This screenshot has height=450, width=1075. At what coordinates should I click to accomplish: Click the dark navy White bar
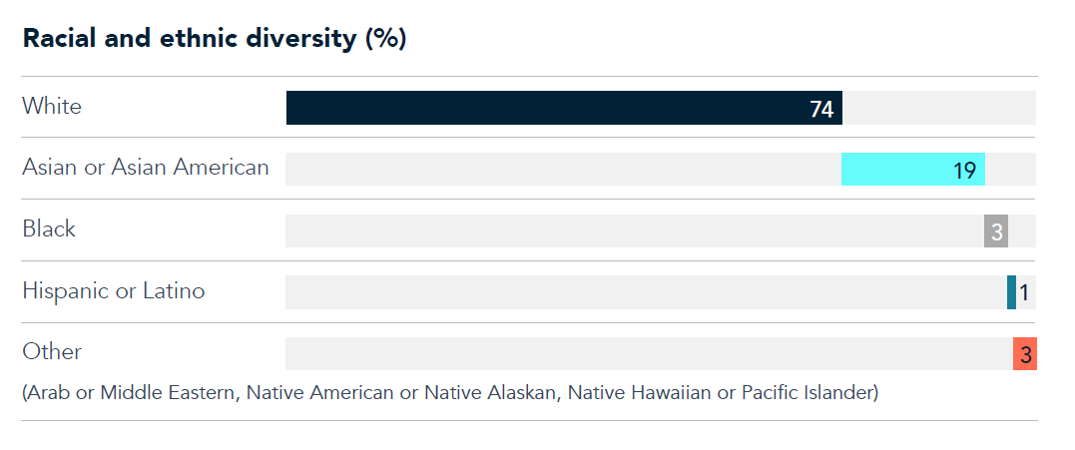(x=564, y=108)
